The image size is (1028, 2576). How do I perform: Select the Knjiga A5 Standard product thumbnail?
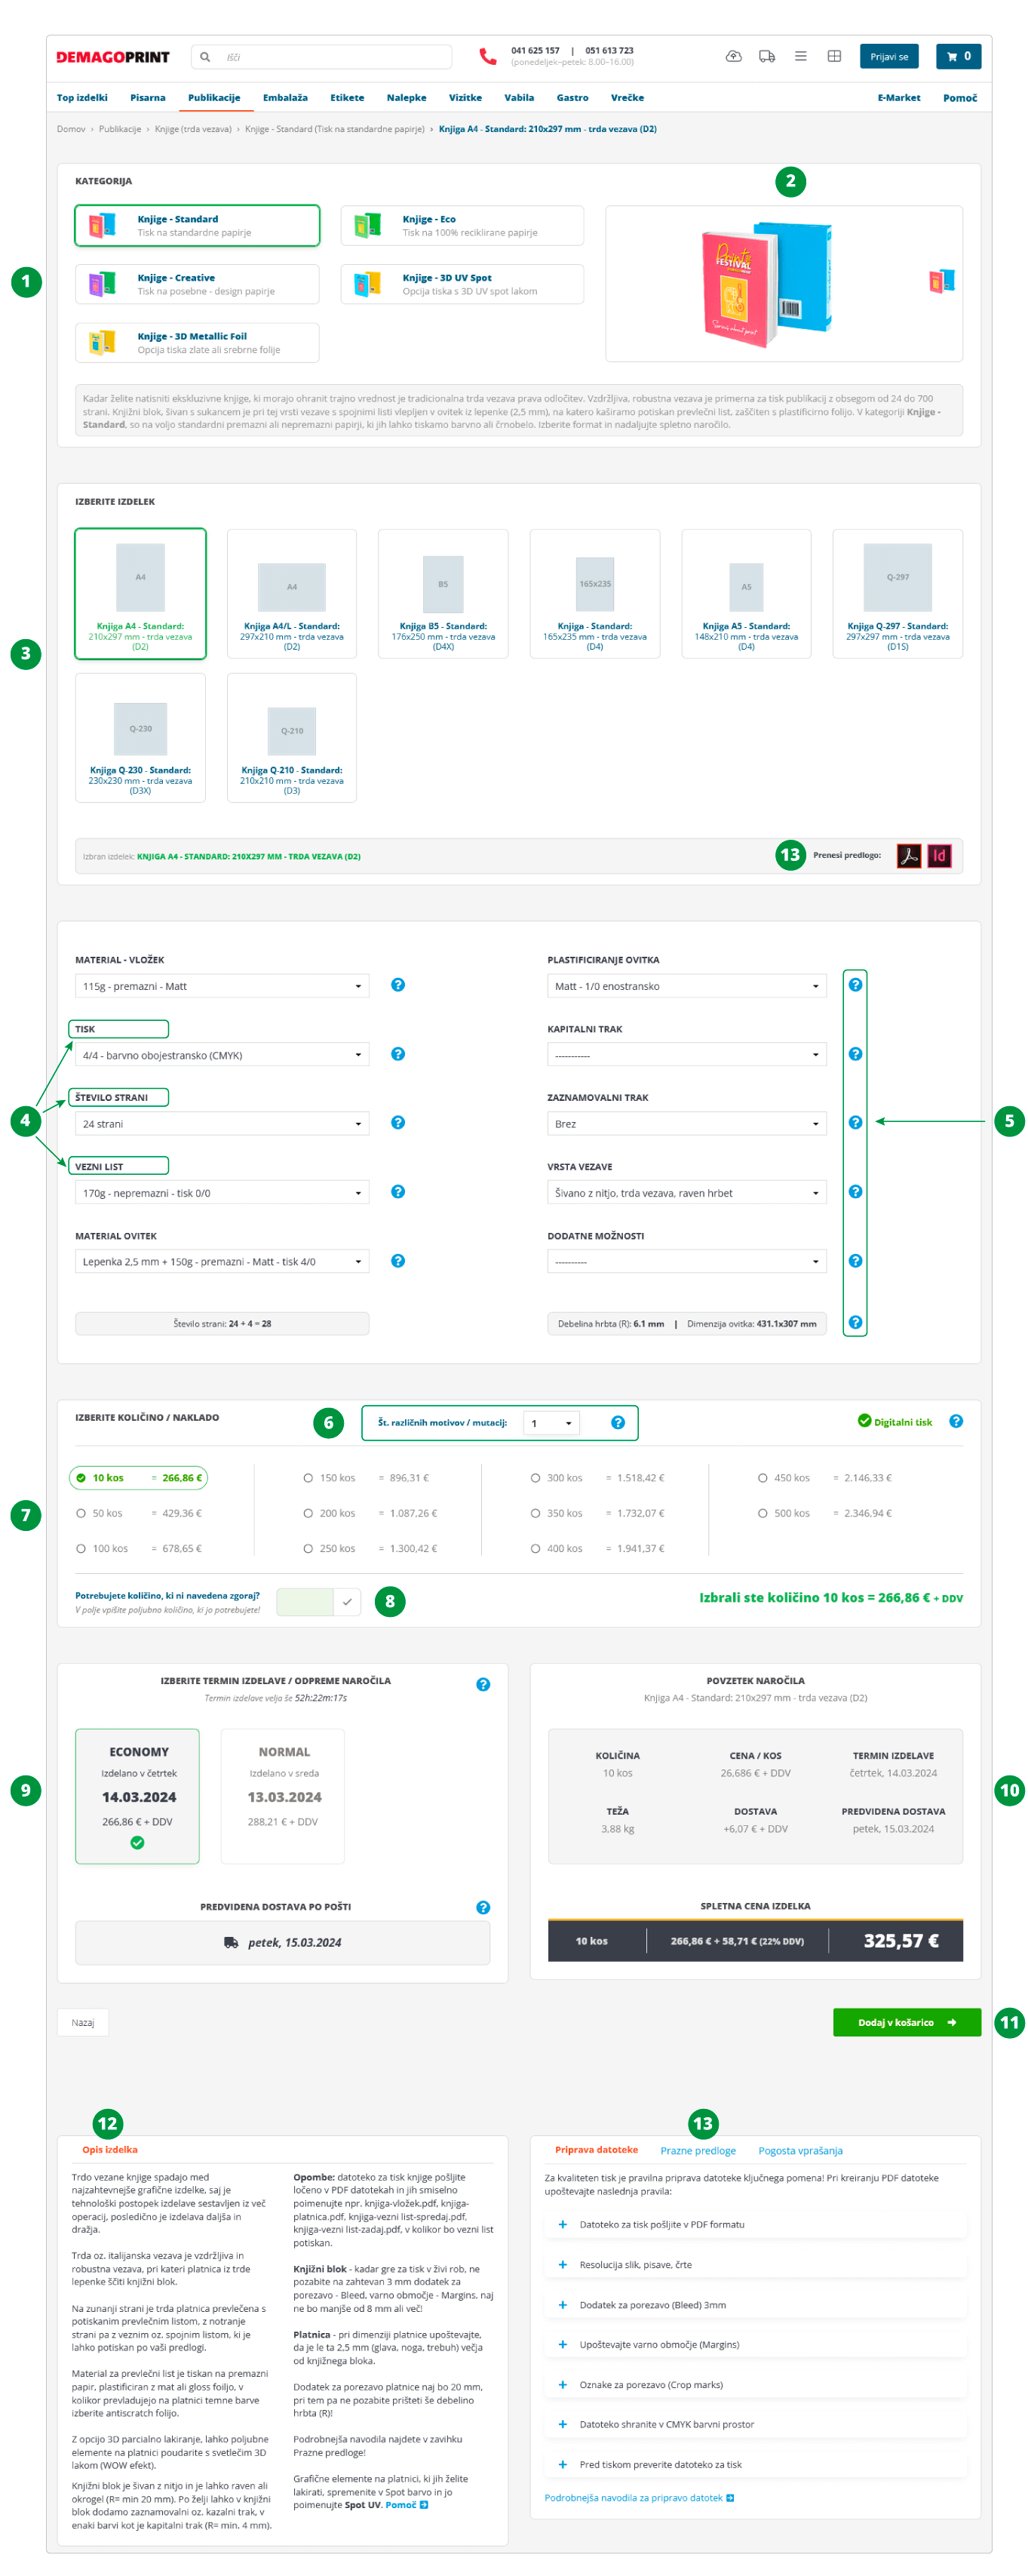pos(746,593)
